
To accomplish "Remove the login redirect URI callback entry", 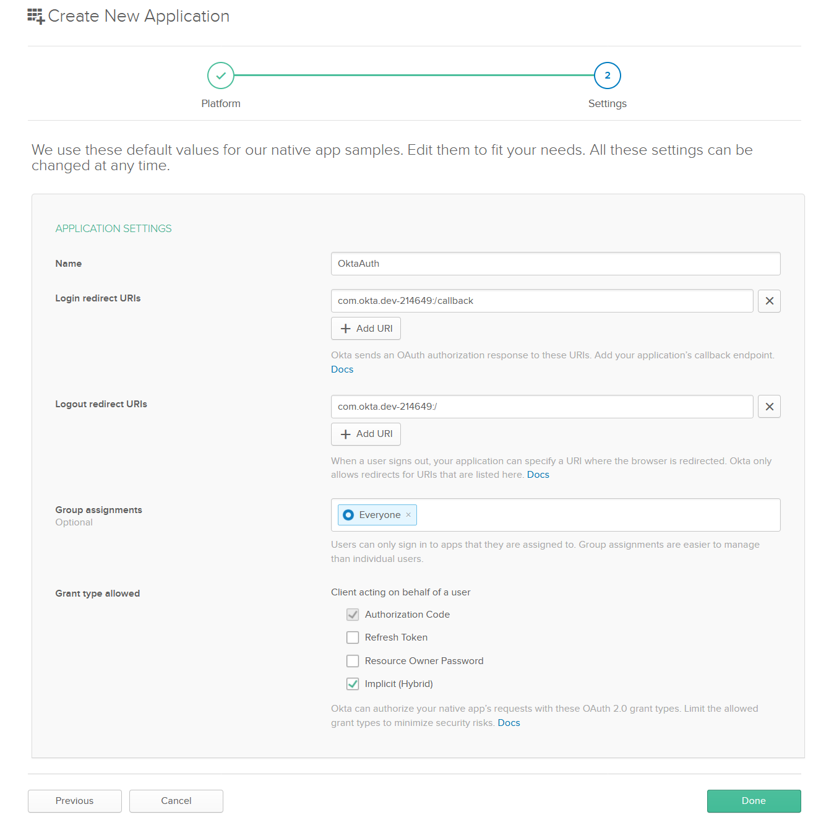I will pos(769,301).
